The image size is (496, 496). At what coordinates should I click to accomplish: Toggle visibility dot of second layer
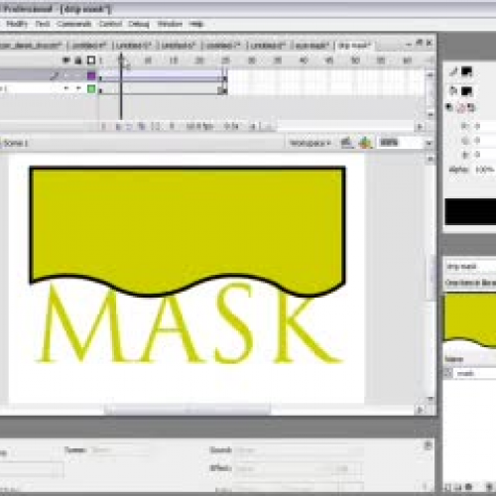pyautogui.click(x=66, y=88)
